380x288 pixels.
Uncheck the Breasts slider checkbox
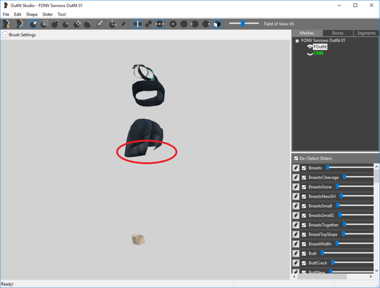pyautogui.click(x=304, y=168)
